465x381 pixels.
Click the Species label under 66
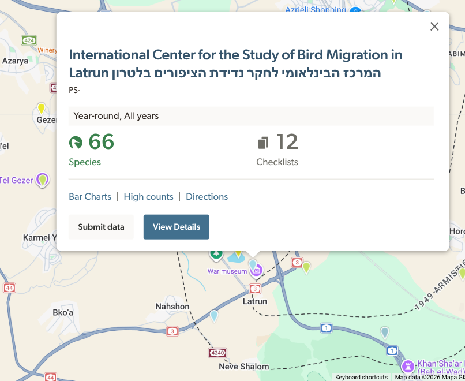[85, 162]
